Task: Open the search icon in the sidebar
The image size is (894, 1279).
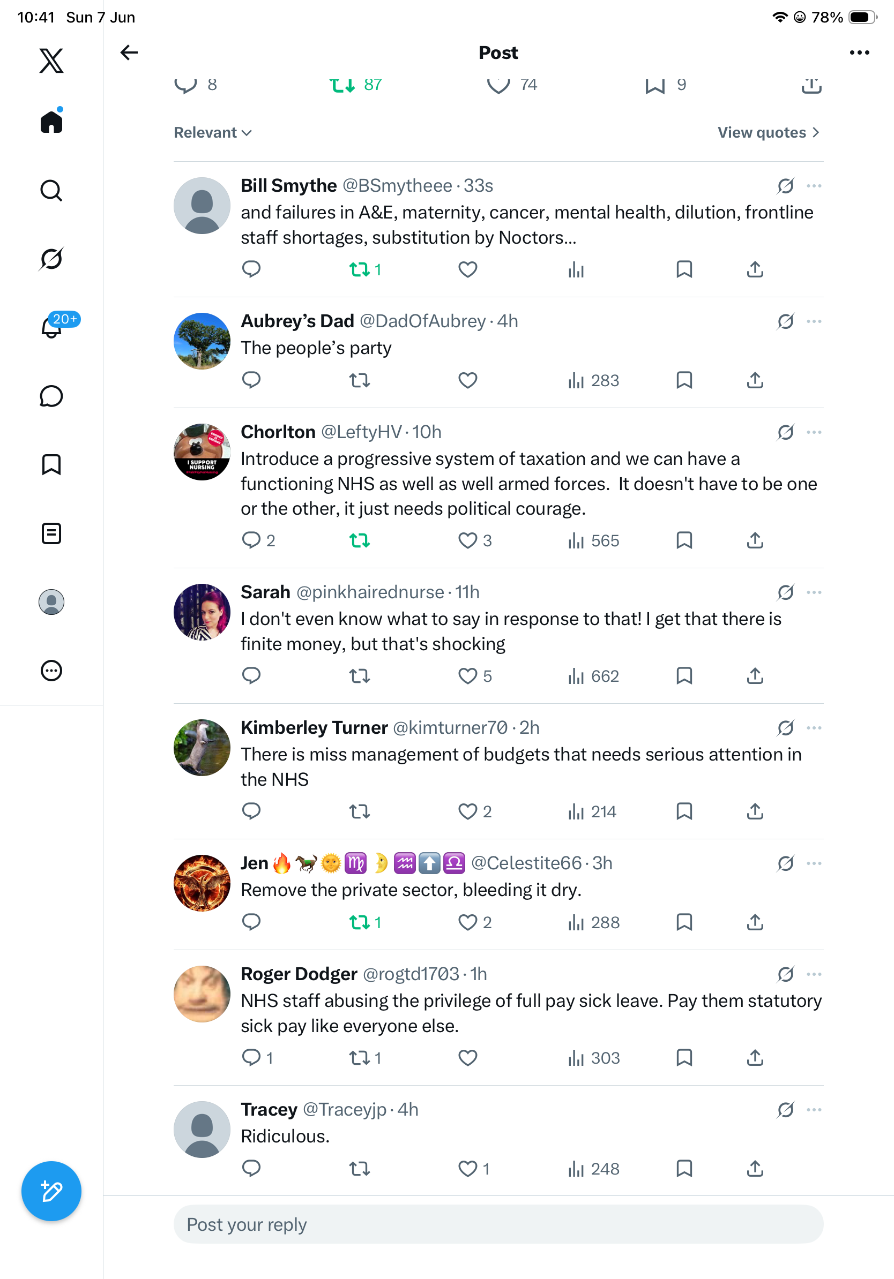Action: (51, 191)
